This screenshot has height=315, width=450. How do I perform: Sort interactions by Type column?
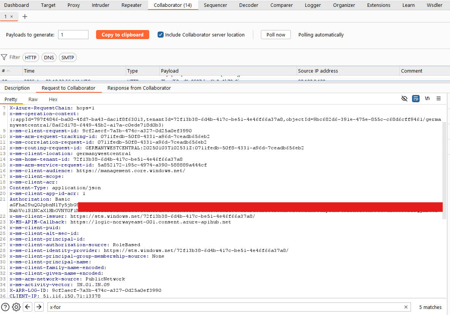click(x=143, y=71)
